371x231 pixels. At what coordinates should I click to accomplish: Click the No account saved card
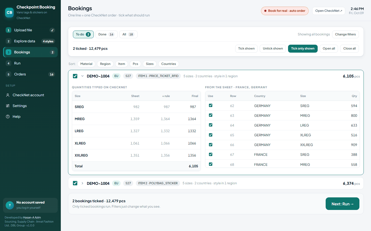click(30, 205)
